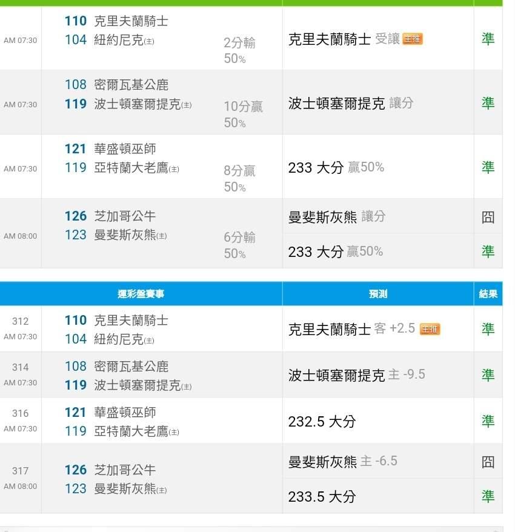Open the 波士頓塞爾提克 讓分 prediction
The width and height of the screenshot is (515, 532).
tap(350, 103)
